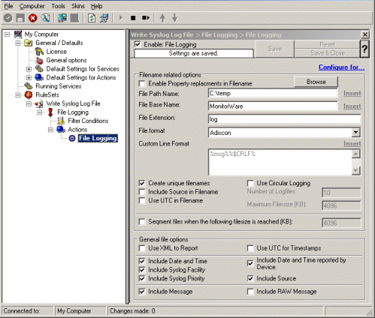Collapse the RuleSets tree node
Screen dimensions: 375x318
[x=18, y=95]
